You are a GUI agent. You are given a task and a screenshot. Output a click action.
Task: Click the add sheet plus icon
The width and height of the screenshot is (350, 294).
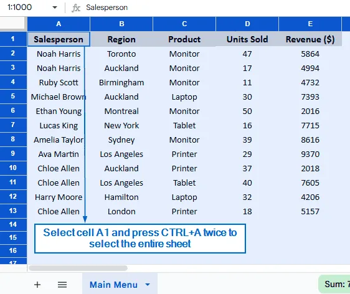[x=37, y=285]
